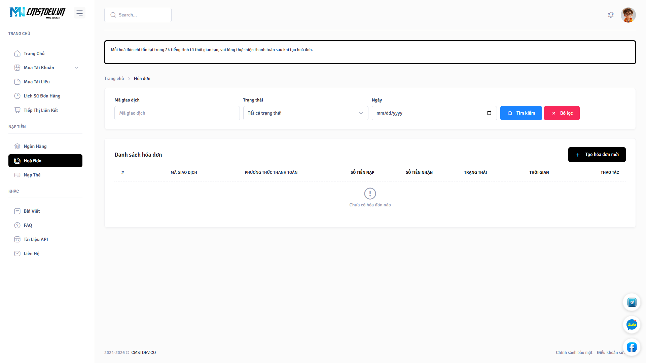Go to Nạp Thẻ page

coord(32,175)
